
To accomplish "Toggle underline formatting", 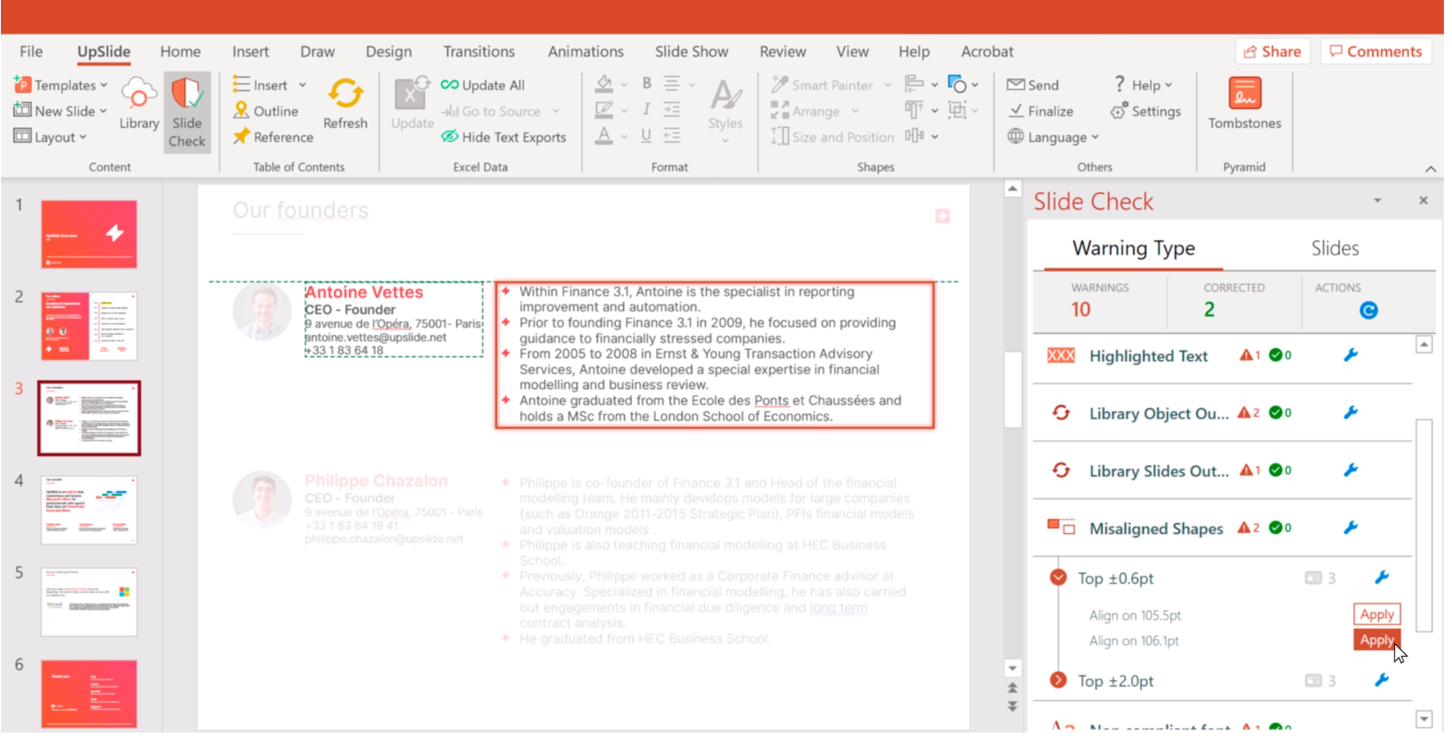I will coord(647,135).
